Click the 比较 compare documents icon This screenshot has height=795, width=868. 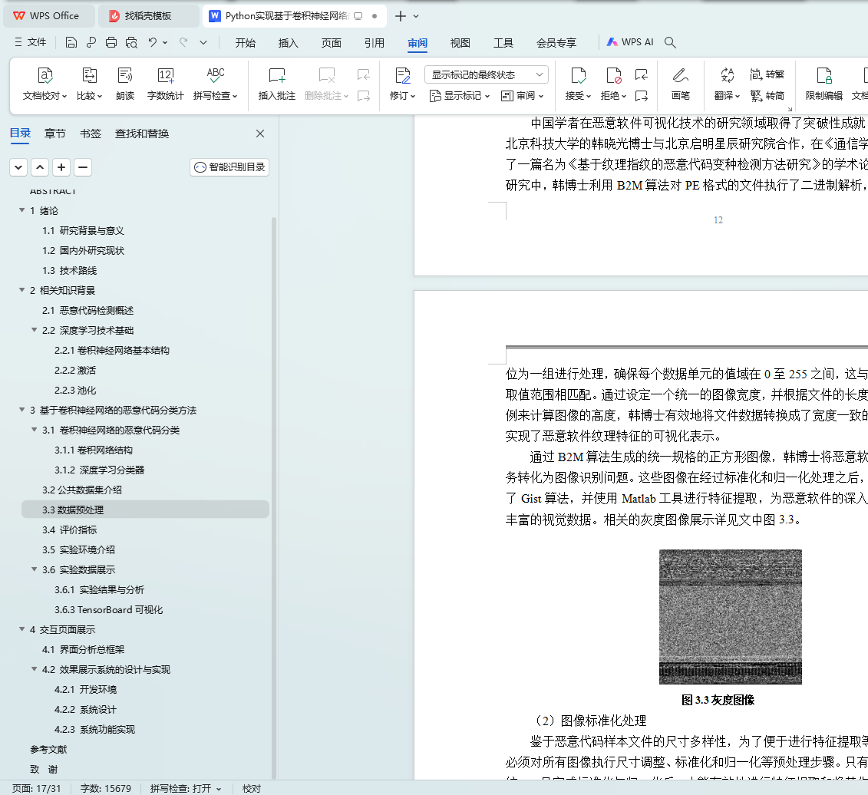89,75
